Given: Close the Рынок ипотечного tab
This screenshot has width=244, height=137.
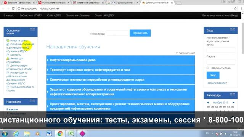Looking at the screenshot, I should [x=68, y=3].
